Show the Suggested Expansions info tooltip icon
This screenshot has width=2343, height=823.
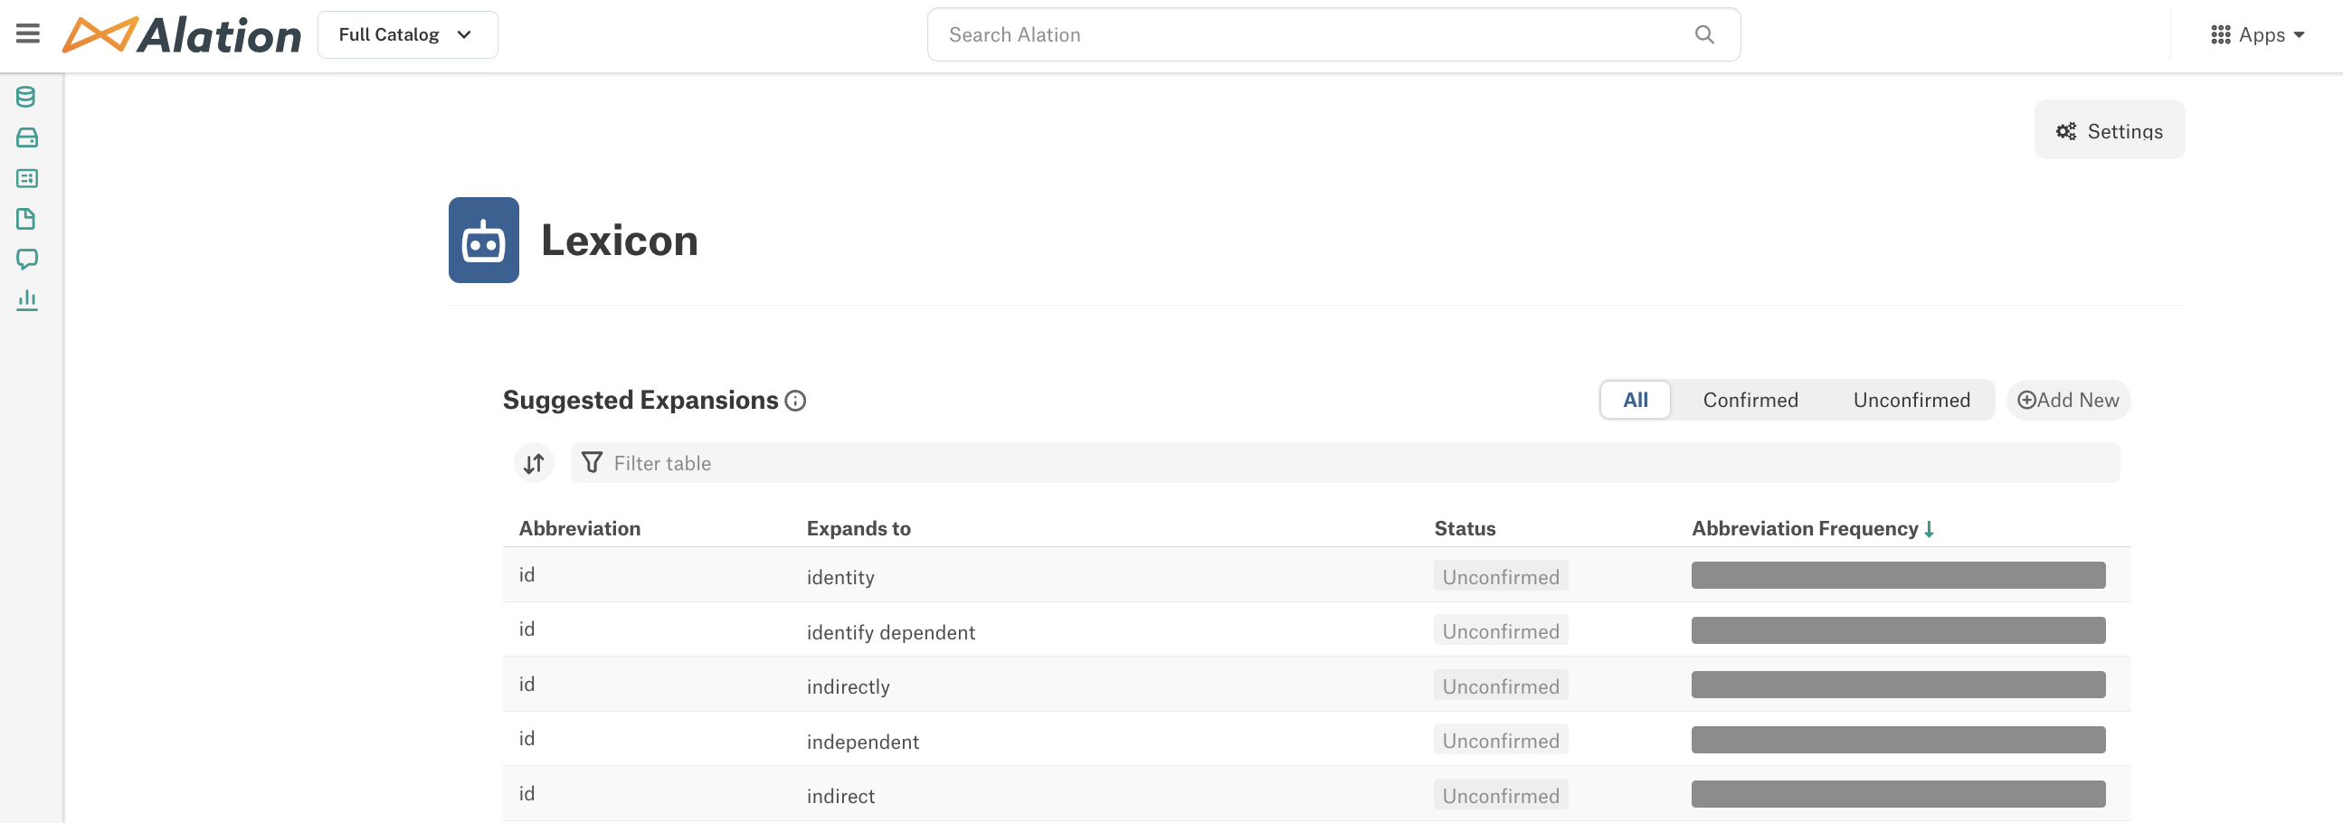point(795,401)
